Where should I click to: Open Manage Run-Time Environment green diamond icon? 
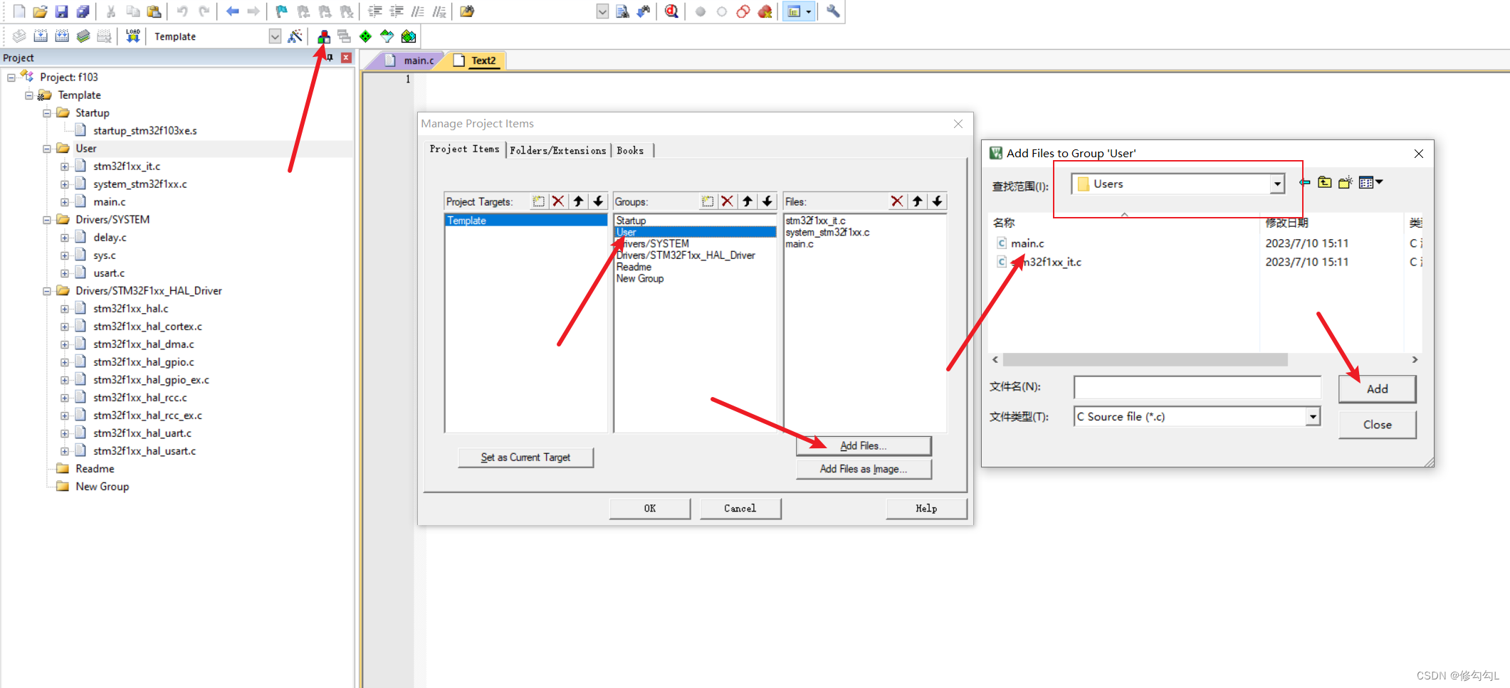tap(366, 36)
